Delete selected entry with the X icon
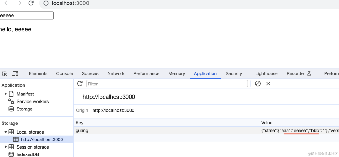Screen dimensions: 339x157 268,84
